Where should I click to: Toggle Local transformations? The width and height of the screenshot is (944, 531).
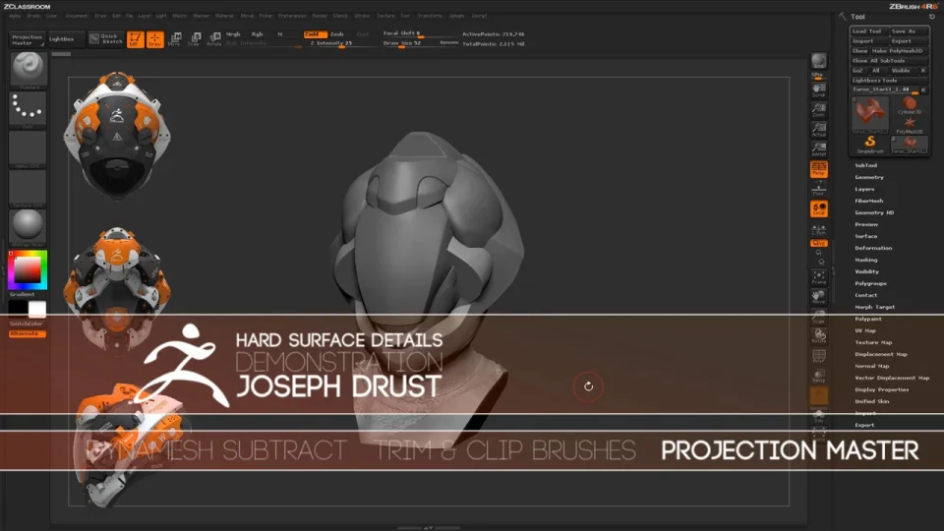tap(819, 209)
